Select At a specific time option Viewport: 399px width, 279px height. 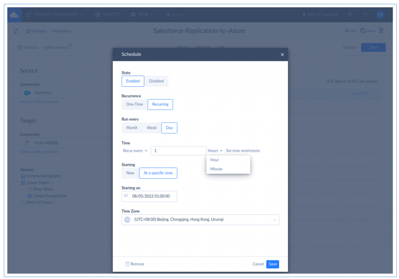point(158,173)
